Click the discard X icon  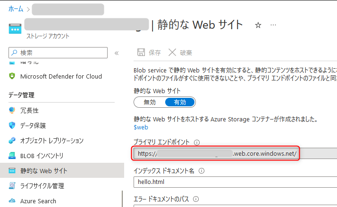point(172,52)
